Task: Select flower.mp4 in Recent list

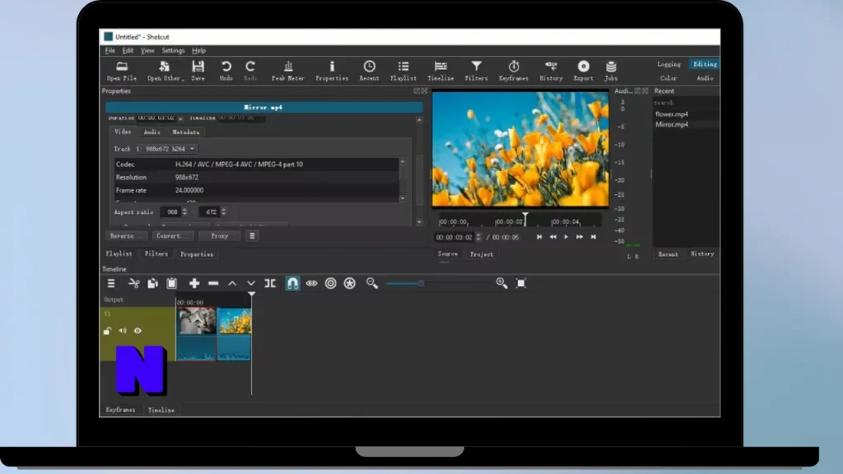Action: pyautogui.click(x=672, y=114)
